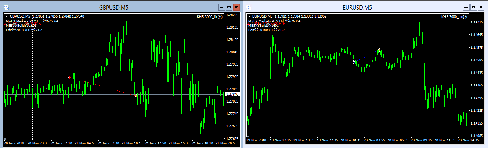Screen dimensions: 488x148
Task: Minimize the GBPUSD,M5 chart window
Action: tap(221, 7)
